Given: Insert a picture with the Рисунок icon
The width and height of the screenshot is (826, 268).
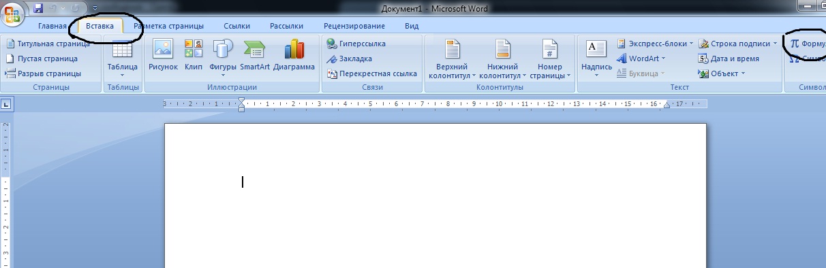Looking at the screenshot, I should click(163, 49).
